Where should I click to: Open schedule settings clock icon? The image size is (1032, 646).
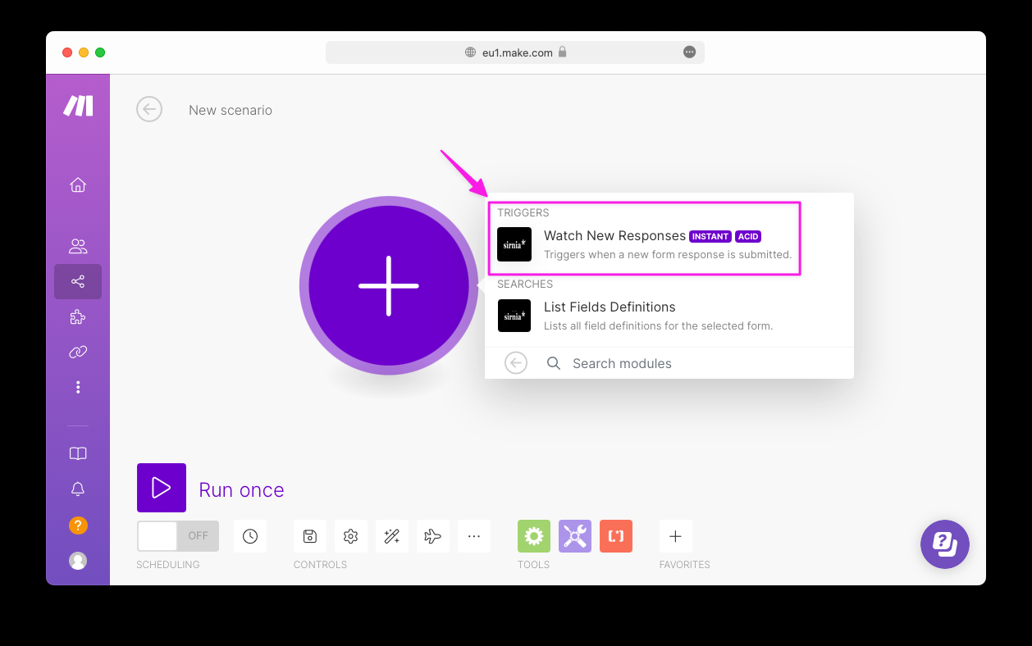250,536
